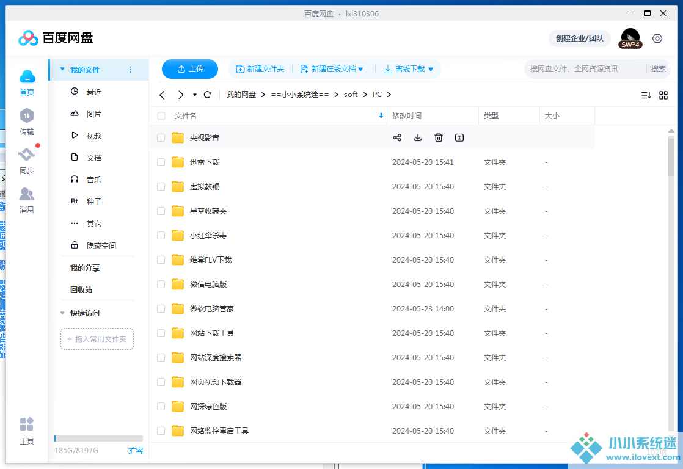Select 种子 in the sidebar
This screenshot has height=469, width=683.
tap(93, 202)
